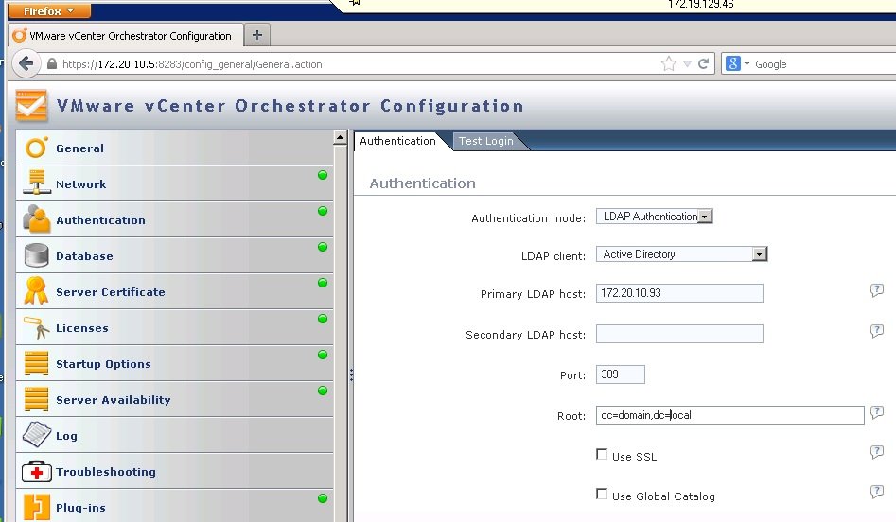896x522 pixels.
Task: Click the empty Secondary LDAP host field
Action: (x=679, y=334)
